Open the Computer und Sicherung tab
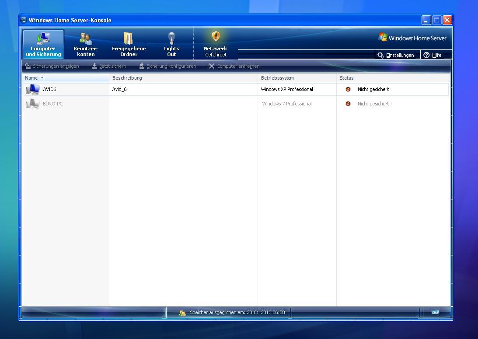 (x=43, y=44)
